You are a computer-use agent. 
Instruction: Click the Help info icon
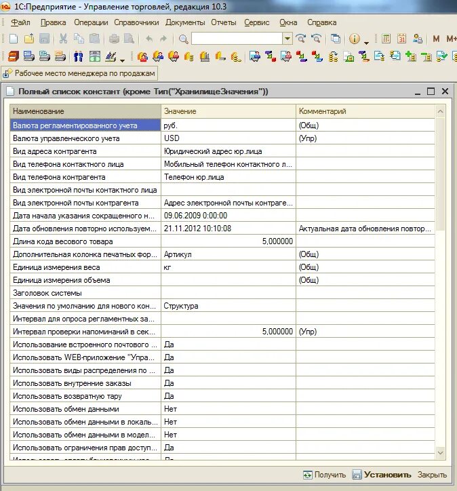pos(355,39)
